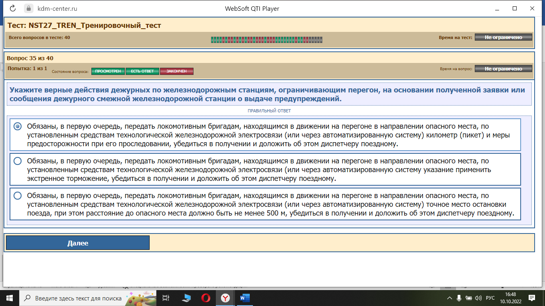Click the taskbar search box
The image size is (545, 306).
click(87, 298)
